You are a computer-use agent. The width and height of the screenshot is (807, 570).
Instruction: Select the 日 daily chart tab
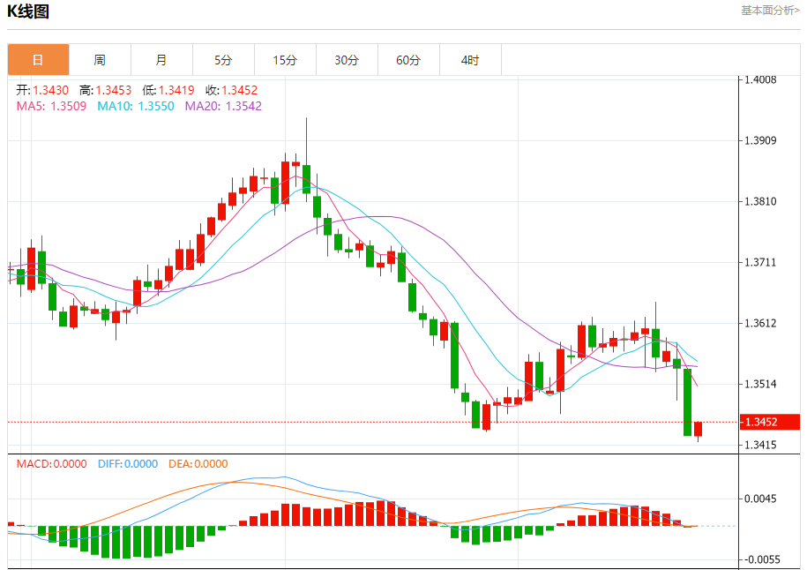38,60
